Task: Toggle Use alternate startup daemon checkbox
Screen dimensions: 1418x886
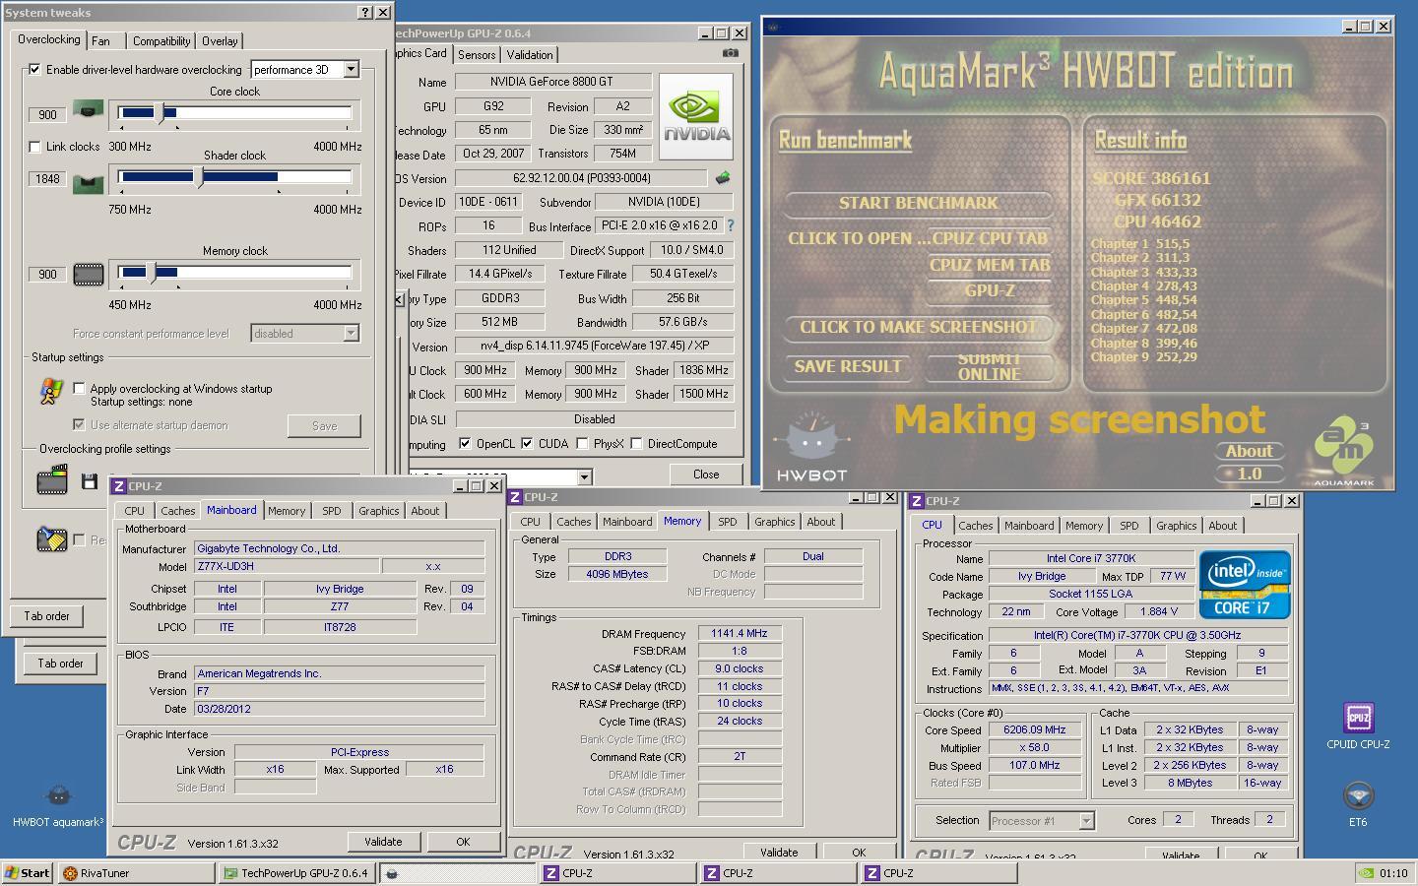Action: coord(80,425)
